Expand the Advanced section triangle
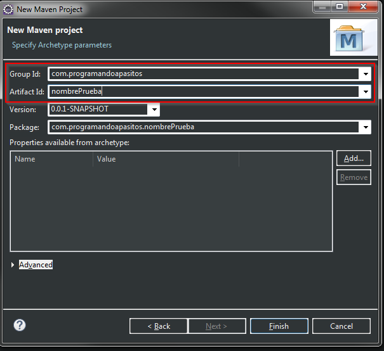This screenshot has height=351, width=384. coord(13,265)
